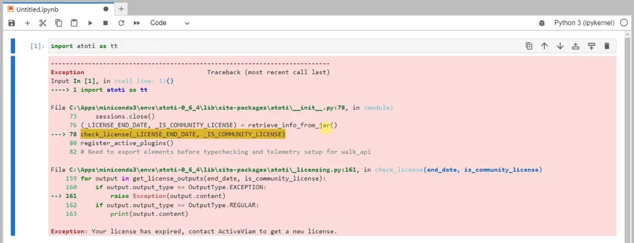This screenshot has width=634, height=243.
Task: Edit the import atoti as tt cell
Action: click(283, 46)
